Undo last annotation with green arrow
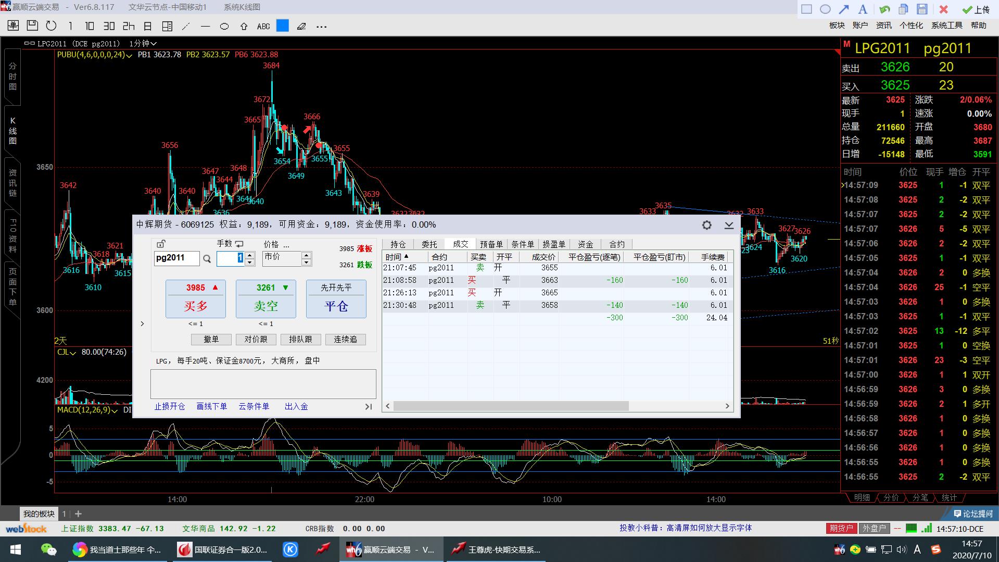 click(884, 9)
